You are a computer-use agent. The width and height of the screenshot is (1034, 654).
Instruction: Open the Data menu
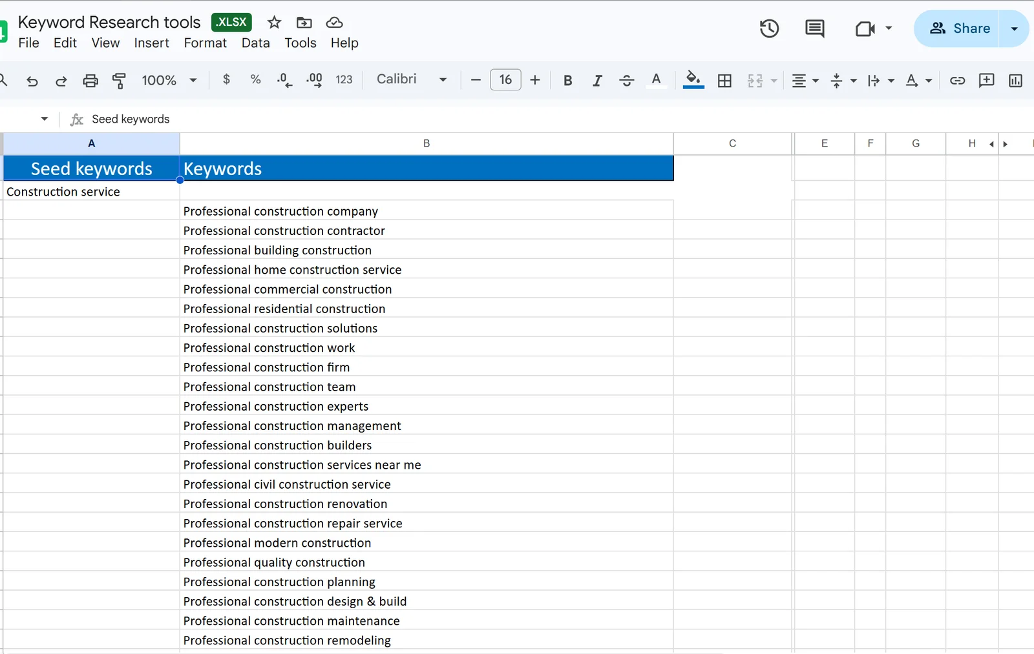(x=256, y=43)
